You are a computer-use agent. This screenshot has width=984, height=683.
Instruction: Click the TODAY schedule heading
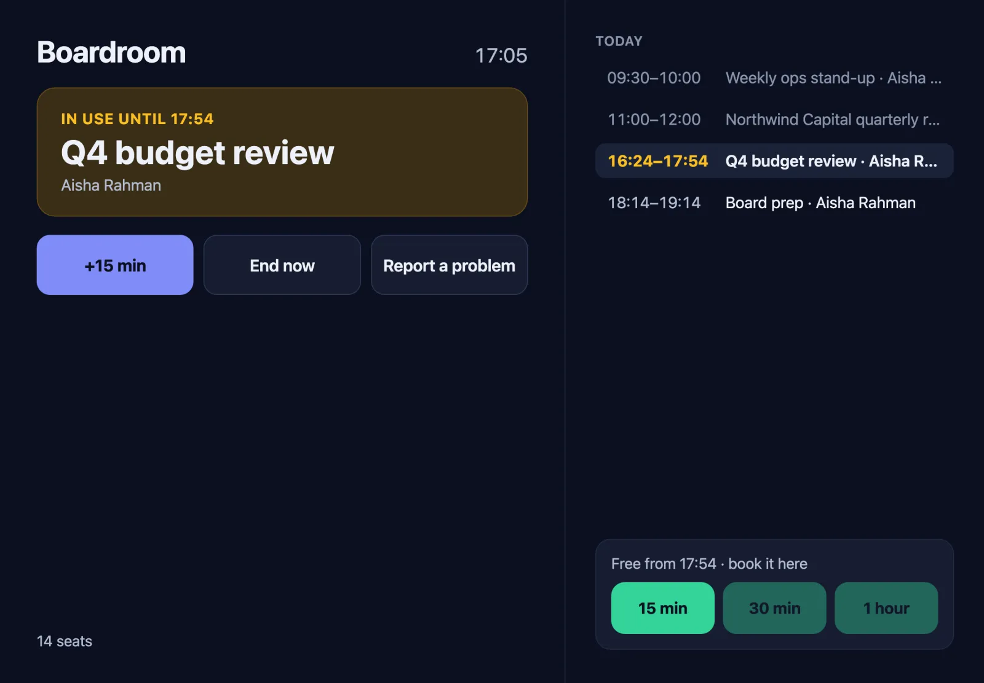click(619, 41)
